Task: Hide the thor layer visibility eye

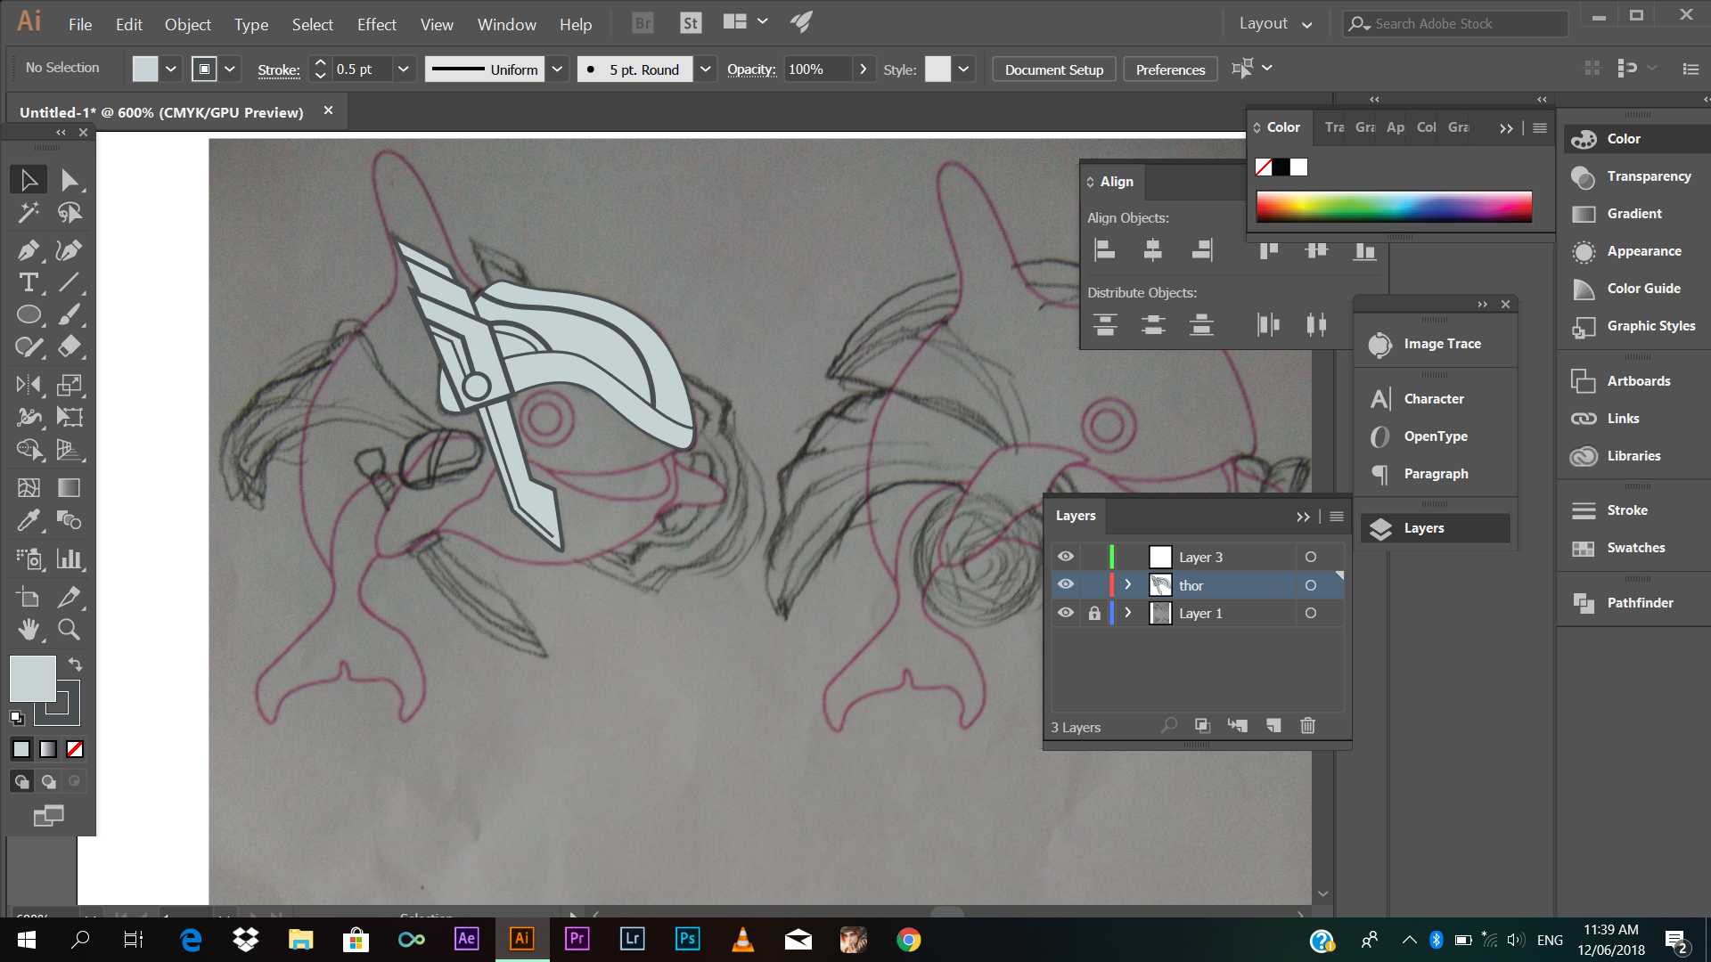Action: tap(1066, 584)
